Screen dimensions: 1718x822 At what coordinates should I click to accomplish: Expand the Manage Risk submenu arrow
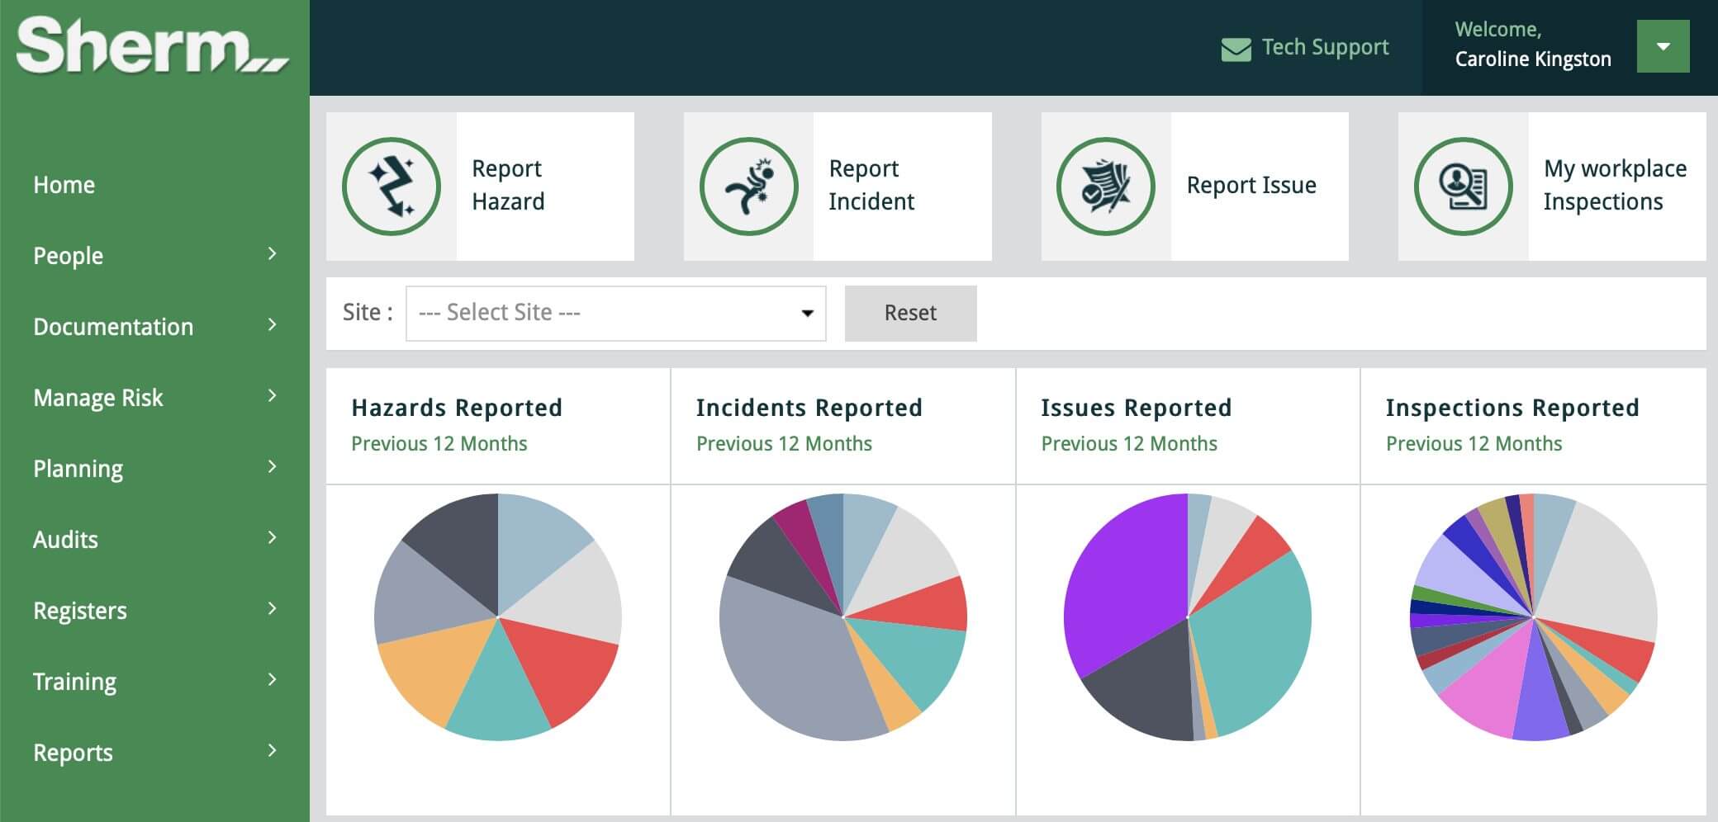(x=272, y=396)
